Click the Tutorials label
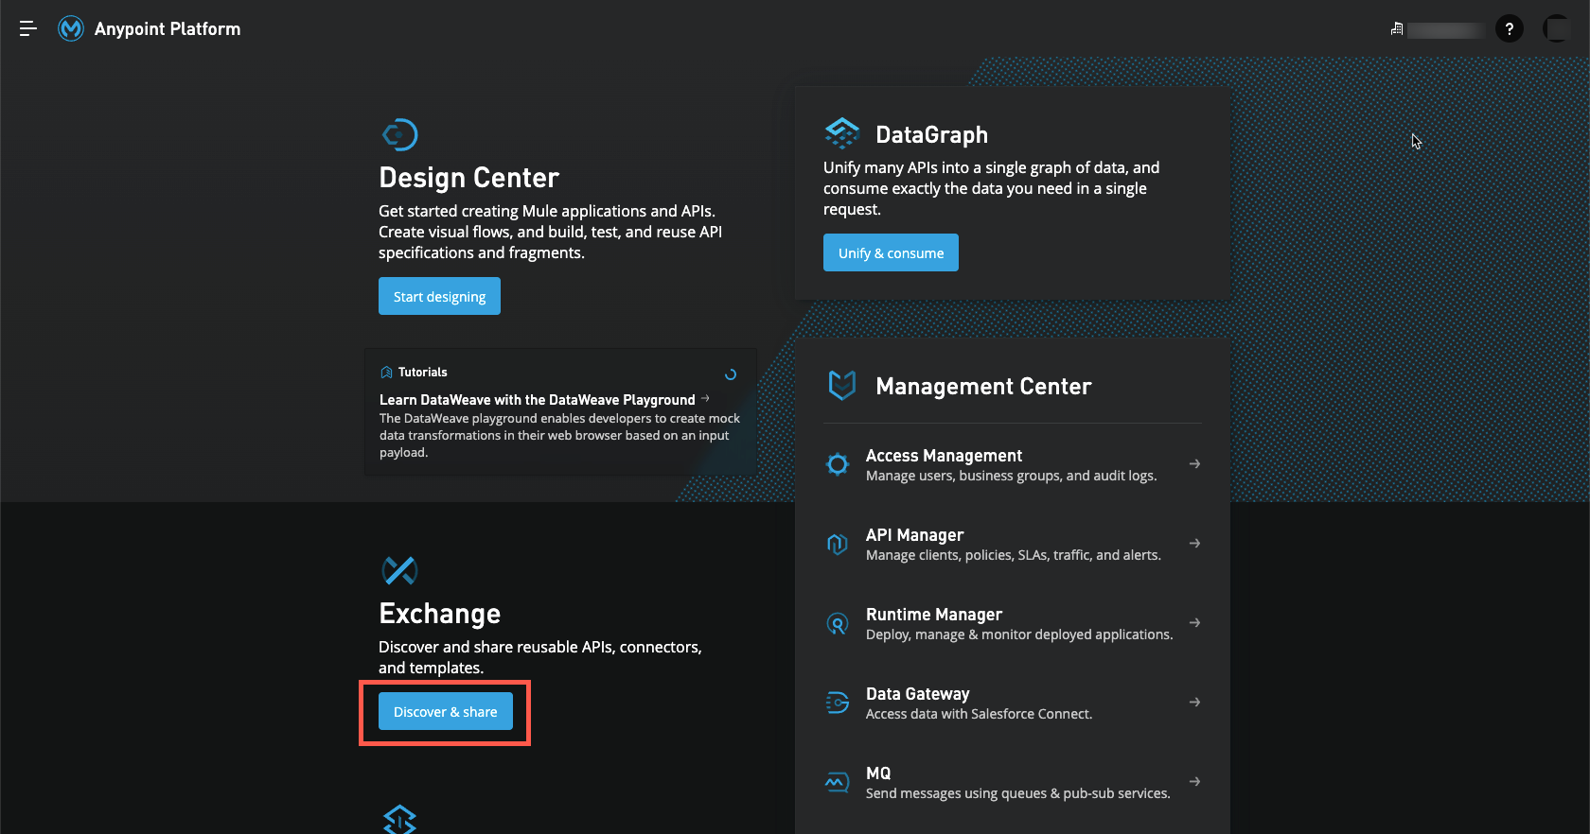 [x=422, y=373]
